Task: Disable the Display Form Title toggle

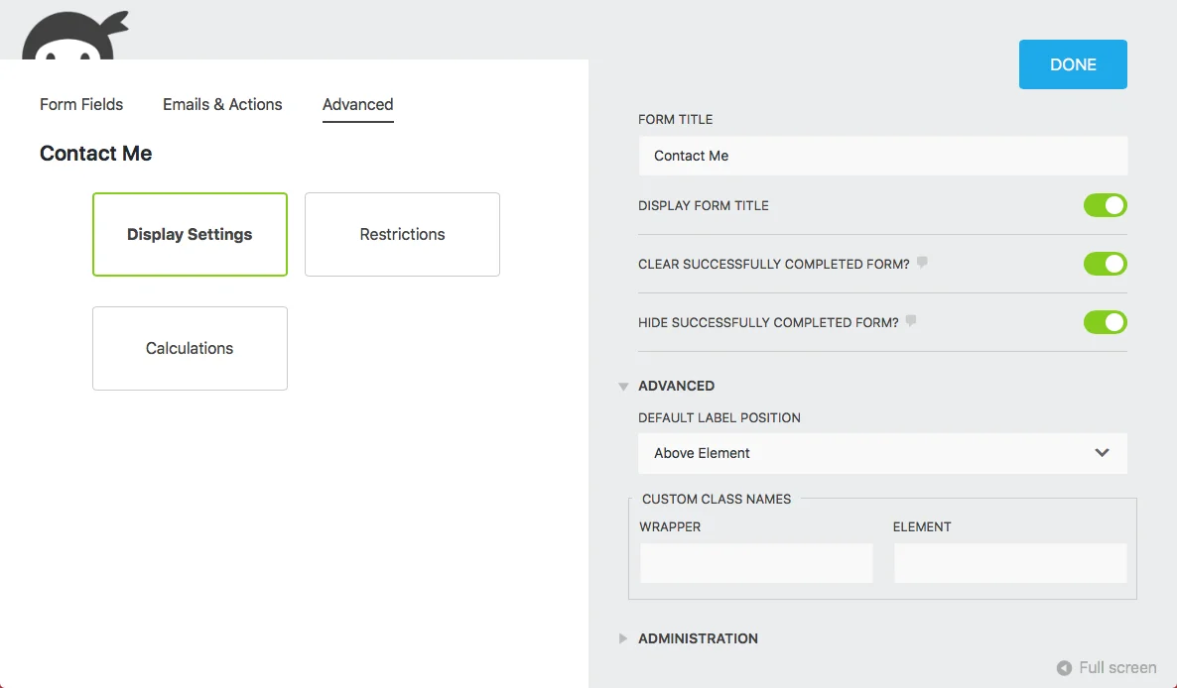Action: pos(1105,205)
